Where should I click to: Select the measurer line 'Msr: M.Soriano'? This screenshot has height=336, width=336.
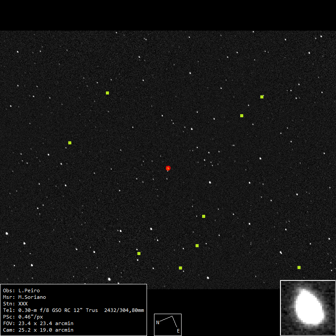[24, 297]
